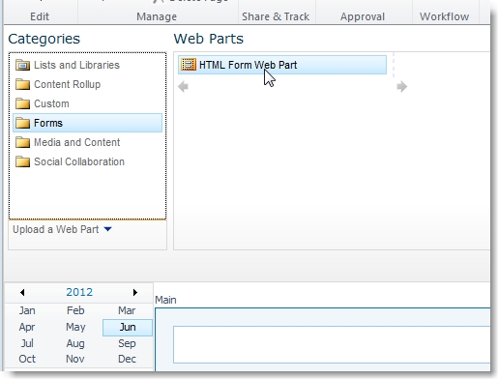Screen dimensions: 498x379
Task: Click the Main web part zone label
Action: tap(165, 300)
